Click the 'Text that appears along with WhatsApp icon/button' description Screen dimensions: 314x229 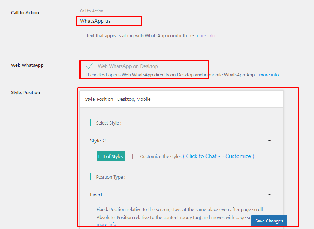click(x=138, y=36)
